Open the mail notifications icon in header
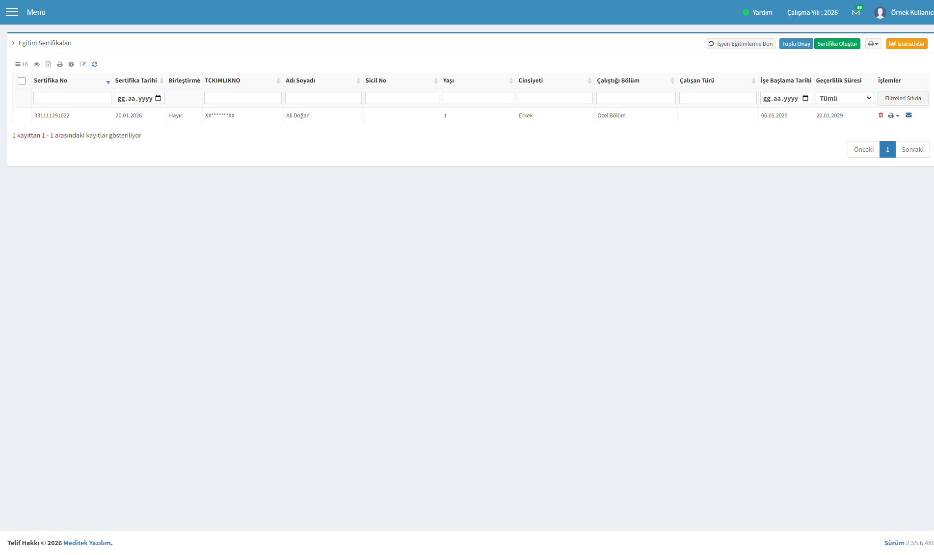The height and width of the screenshot is (555, 934). (856, 12)
